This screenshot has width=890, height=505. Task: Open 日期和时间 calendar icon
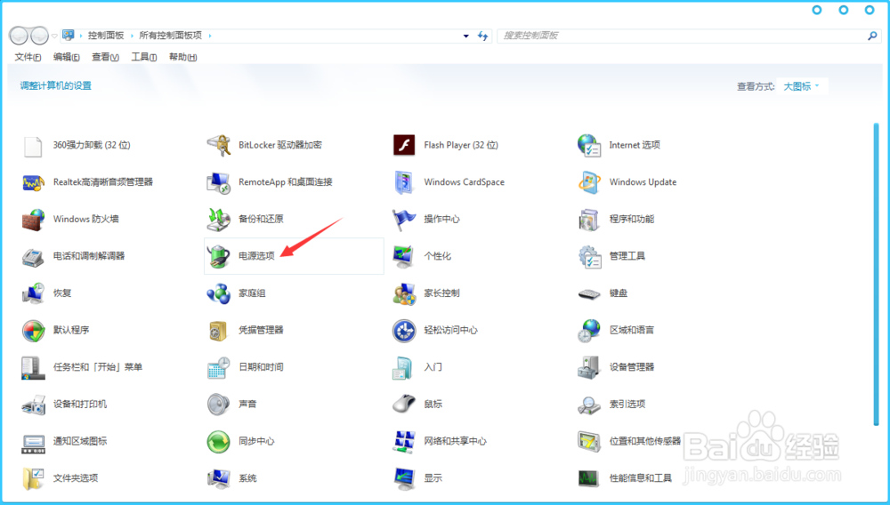(219, 367)
